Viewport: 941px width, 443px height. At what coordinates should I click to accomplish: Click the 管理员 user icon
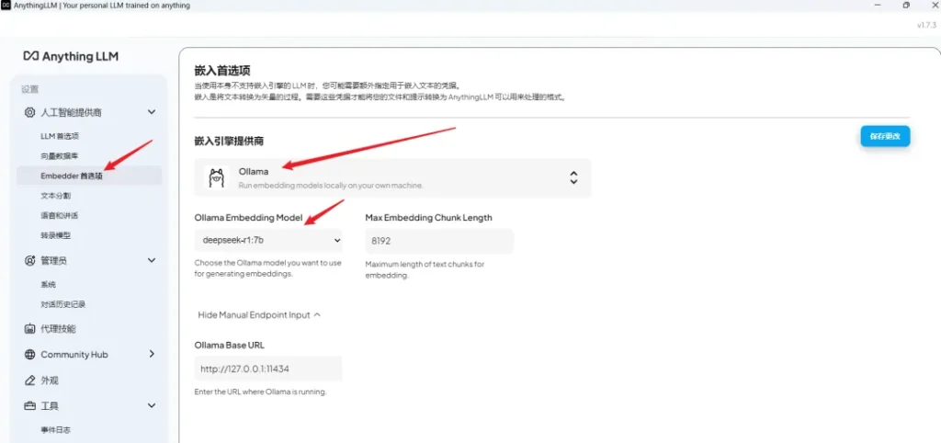click(x=29, y=260)
